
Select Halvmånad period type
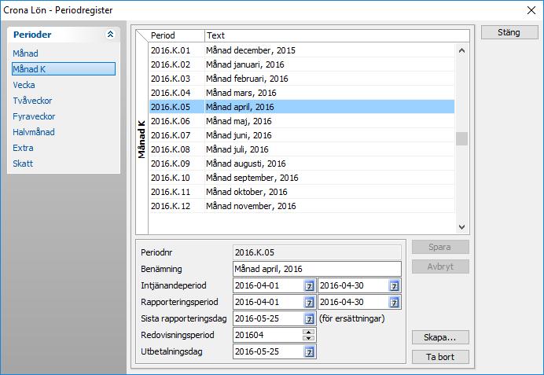pos(34,132)
